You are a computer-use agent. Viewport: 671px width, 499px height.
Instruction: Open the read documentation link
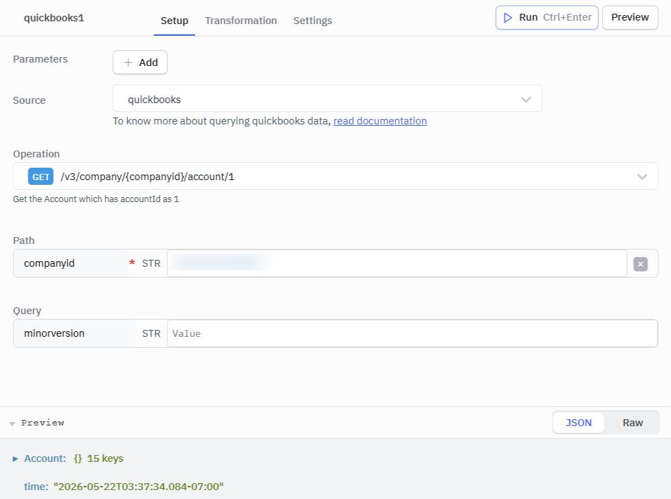click(x=380, y=121)
